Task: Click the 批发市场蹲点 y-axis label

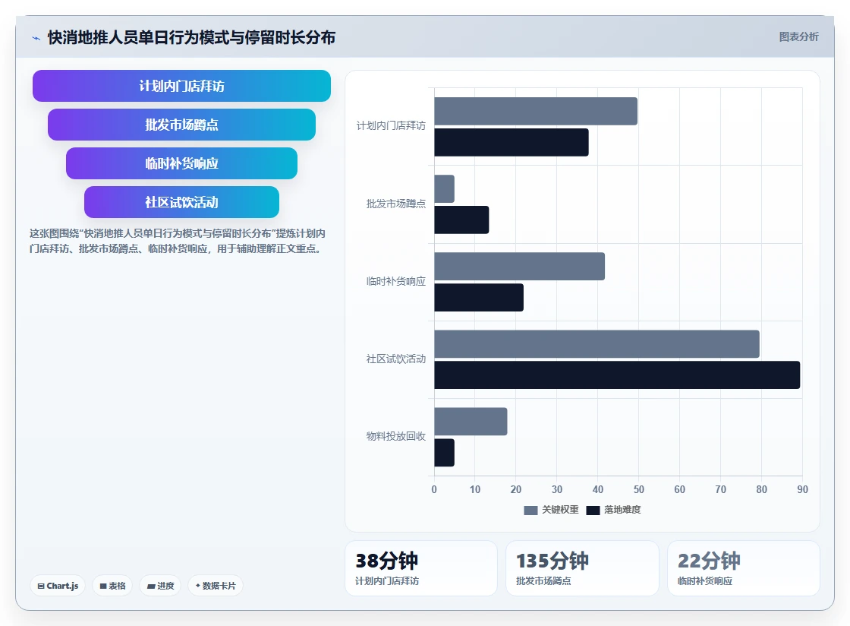Action: (x=395, y=204)
